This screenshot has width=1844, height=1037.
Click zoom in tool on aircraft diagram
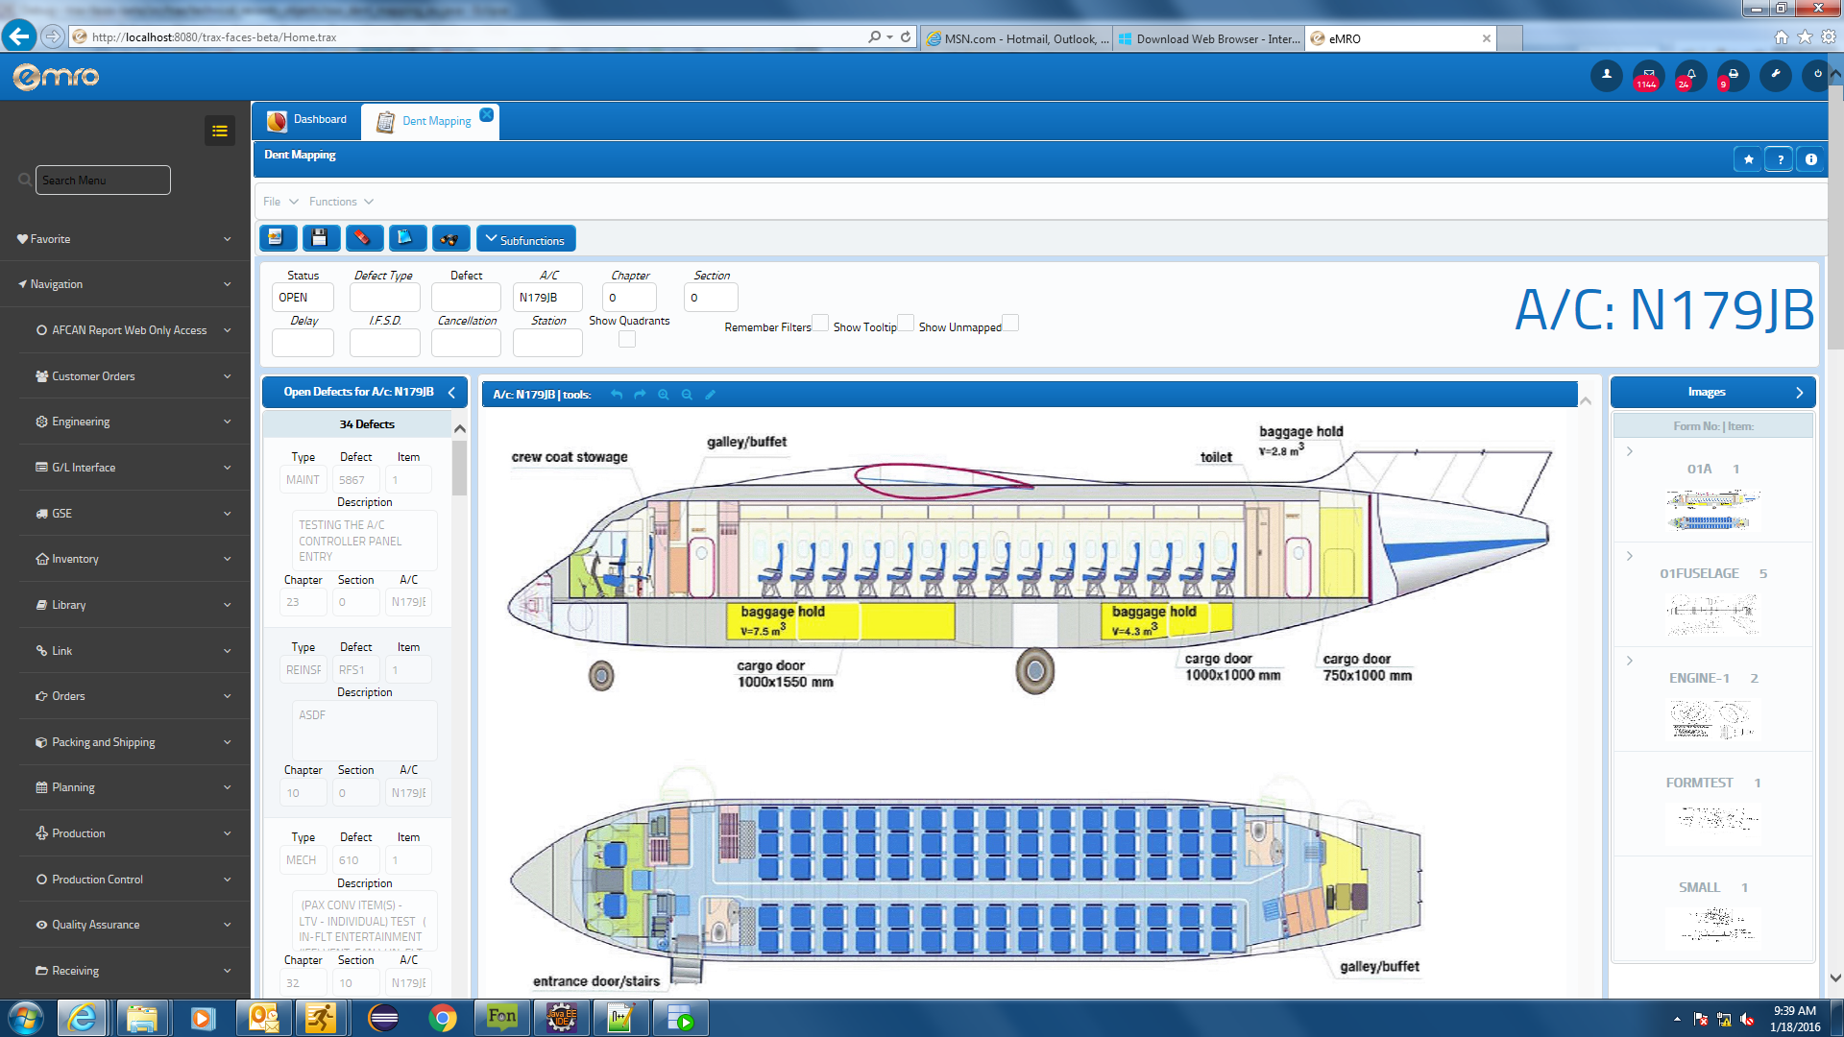tap(663, 395)
